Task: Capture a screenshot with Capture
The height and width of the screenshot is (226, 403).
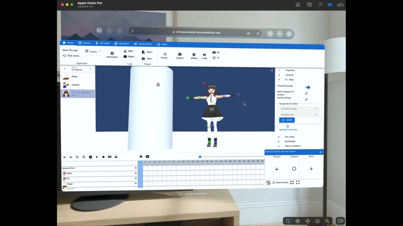Action: (x=180, y=56)
